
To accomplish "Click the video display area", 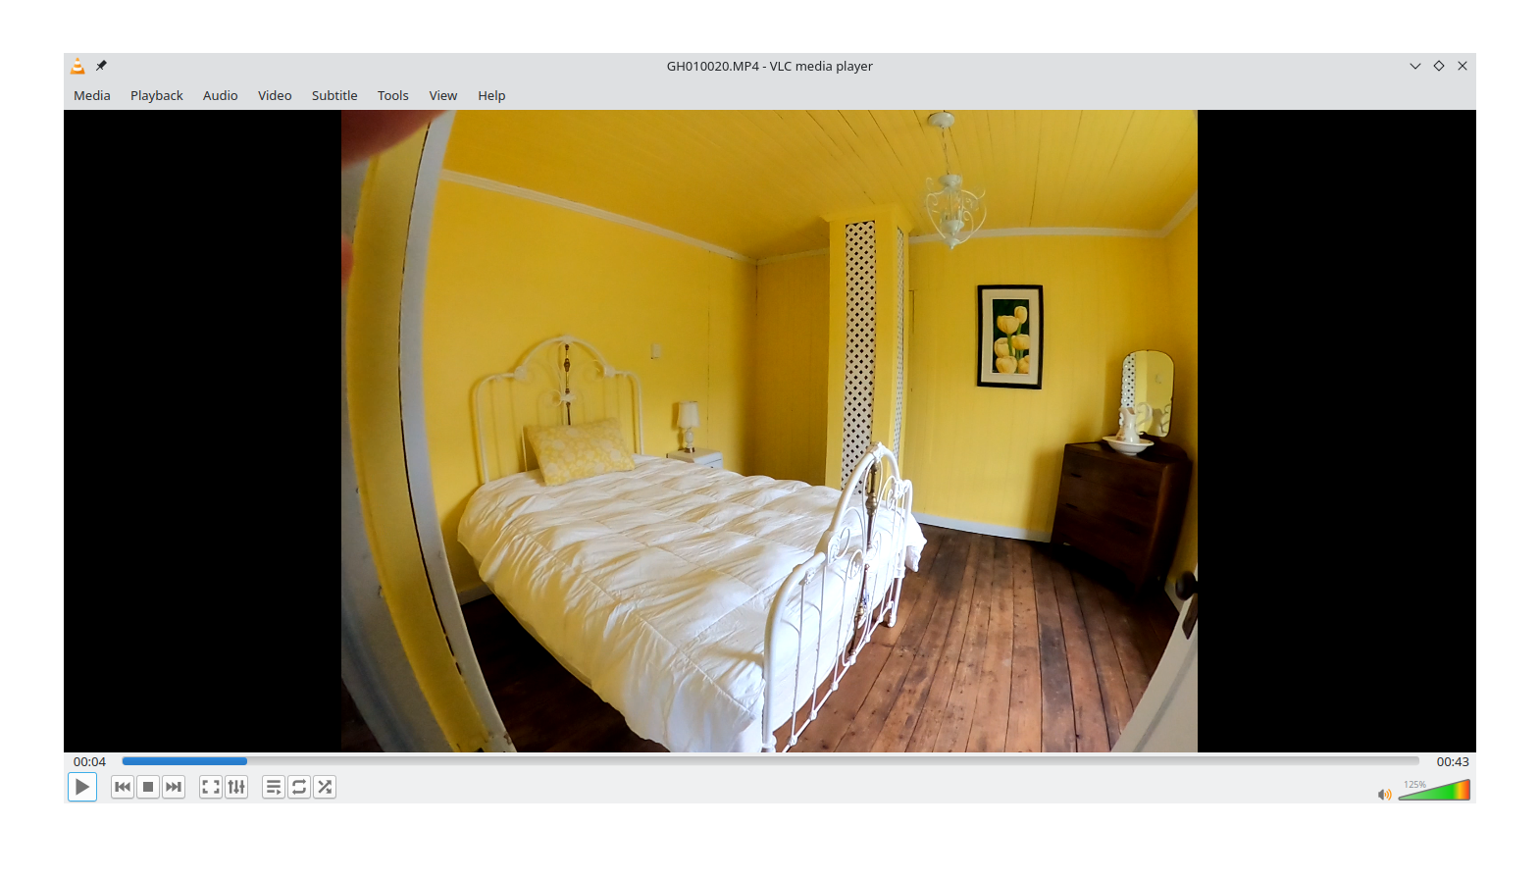I will tap(770, 431).
